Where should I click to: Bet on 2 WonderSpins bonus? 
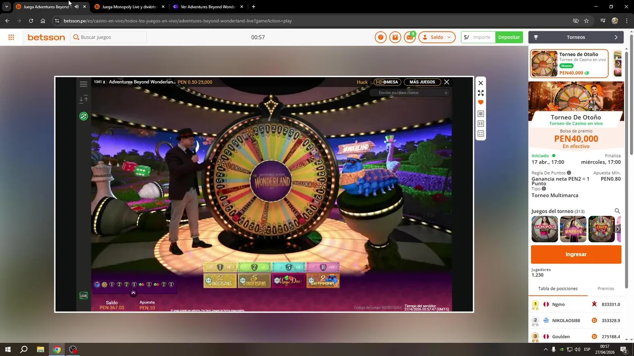coord(220,281)
